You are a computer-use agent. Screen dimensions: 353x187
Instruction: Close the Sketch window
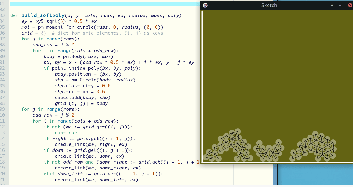pos(348,5)
